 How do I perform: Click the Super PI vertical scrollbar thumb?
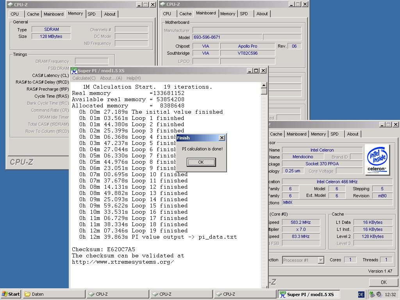(264, 91)
